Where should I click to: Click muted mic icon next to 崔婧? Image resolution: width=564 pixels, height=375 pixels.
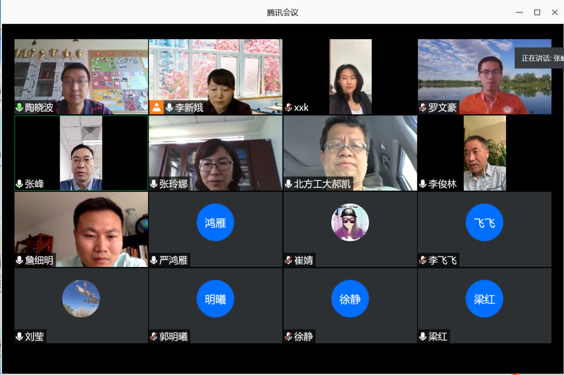tap(289, 260)
